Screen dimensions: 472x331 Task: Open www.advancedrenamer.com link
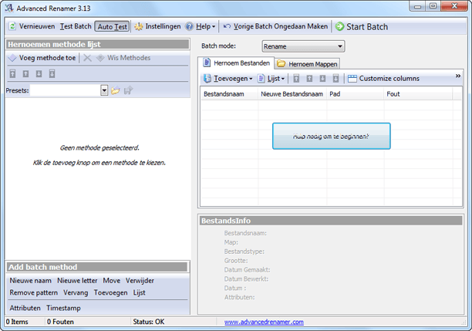click(264, 322)
